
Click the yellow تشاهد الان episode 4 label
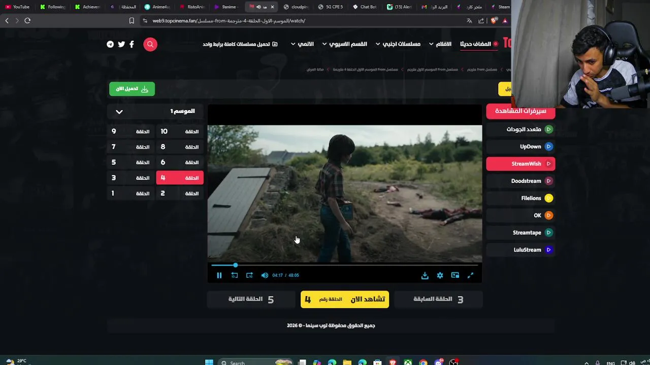pyautogui.click(x=345, y=299)
